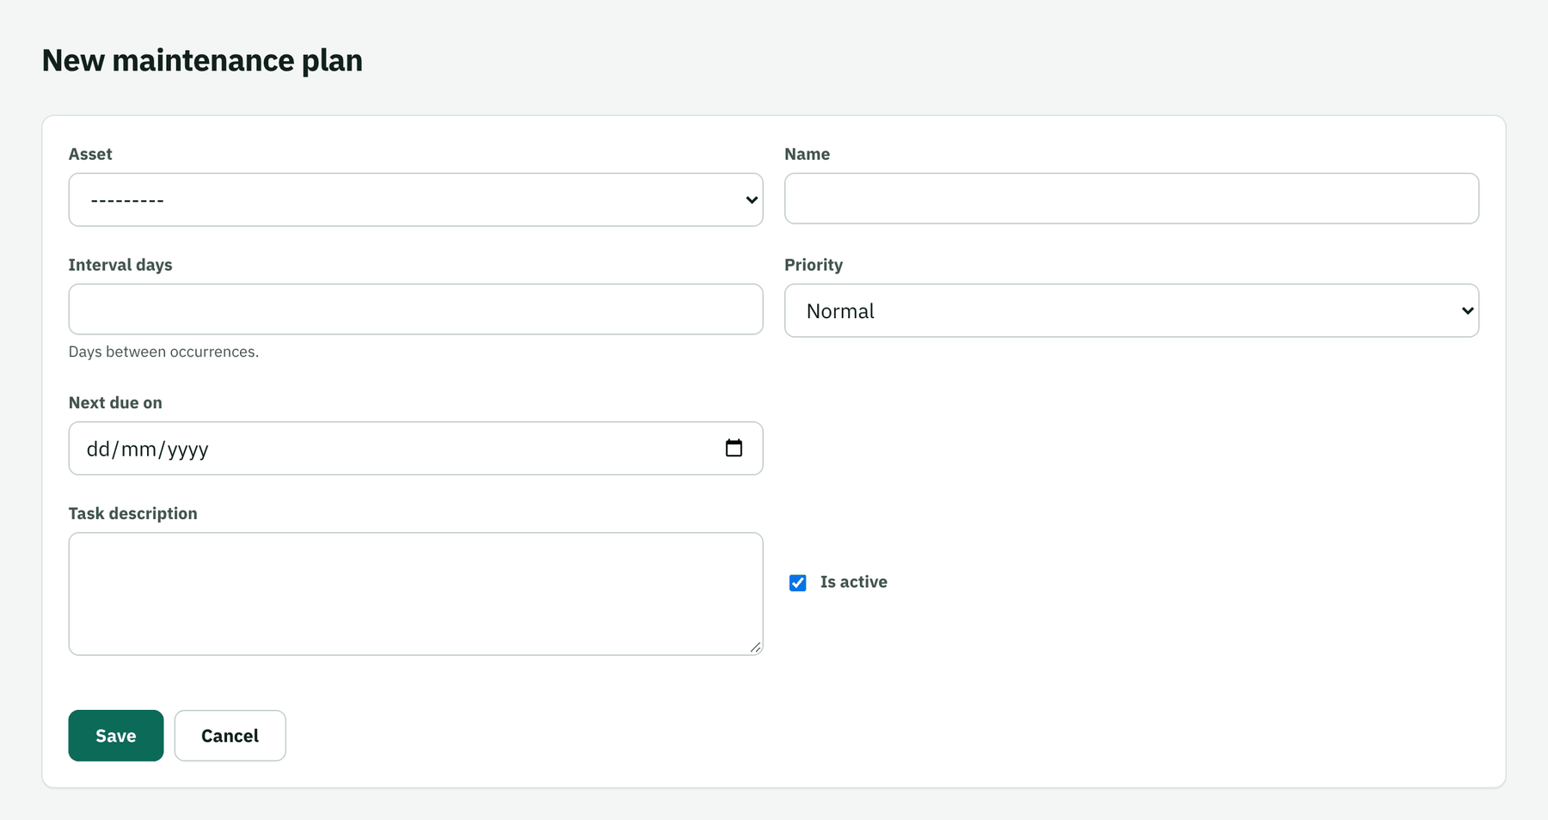Click the Cancel button
Image resolution: width=1548 pixels, height=820 pixels.
click(230, 736)
